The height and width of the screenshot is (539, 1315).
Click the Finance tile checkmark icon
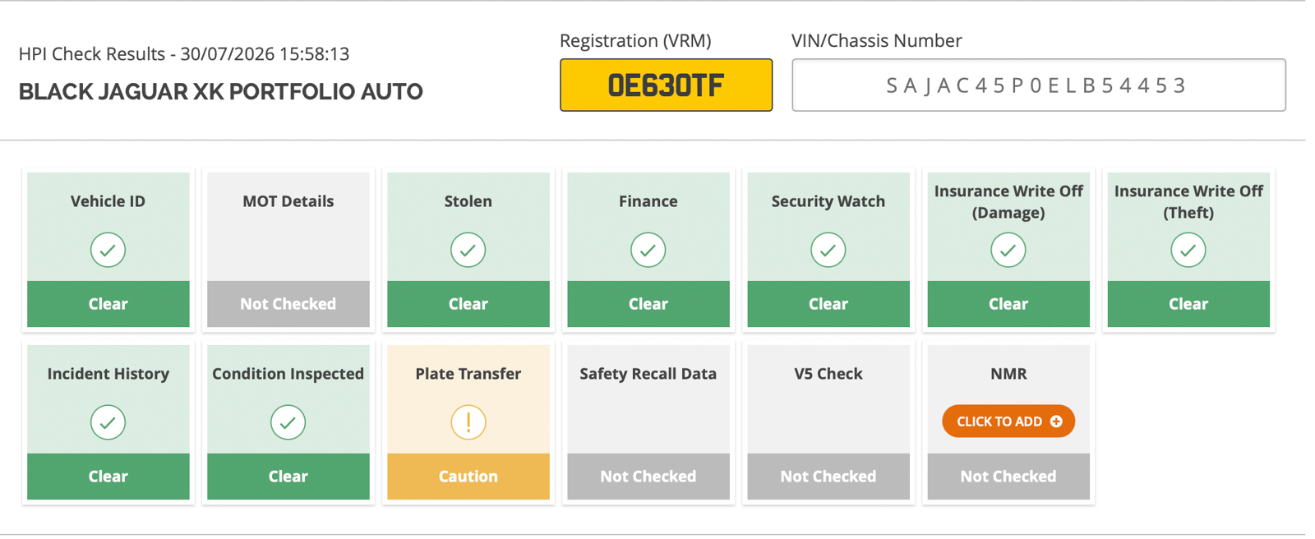tap(648, 250)
